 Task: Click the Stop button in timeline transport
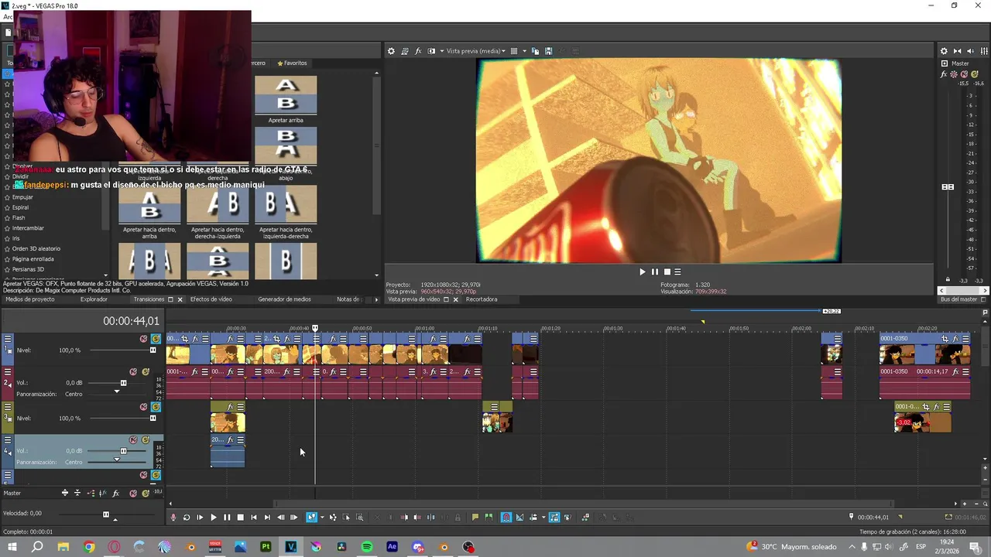240,518
